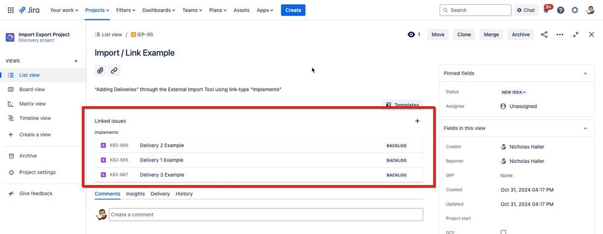Collapse Fields in this view section
Screen dimensions: 603x234
click(585, 128)
